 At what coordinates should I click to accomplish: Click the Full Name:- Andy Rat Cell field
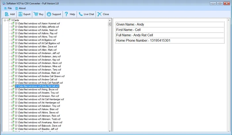click(170, 35)
